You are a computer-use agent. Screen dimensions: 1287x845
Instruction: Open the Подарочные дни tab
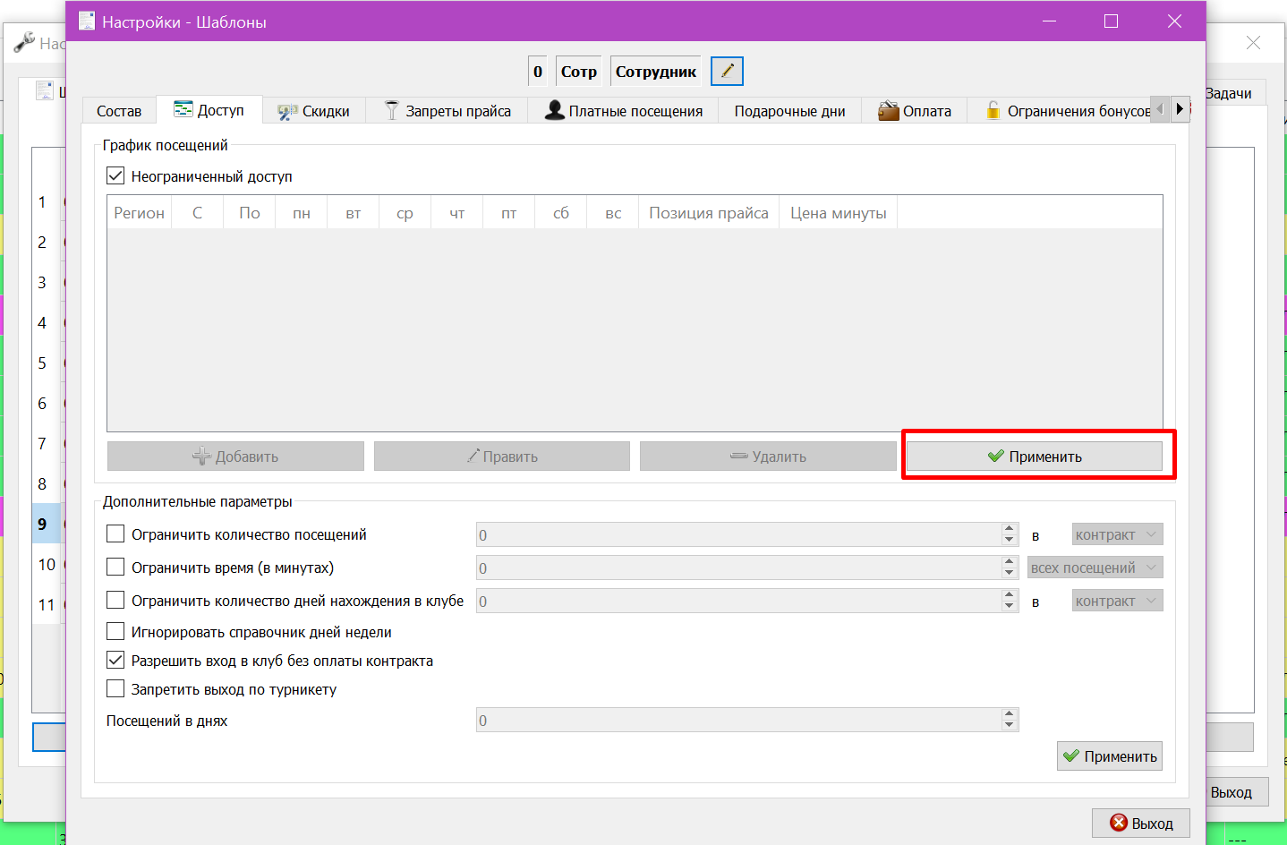[789, 111]
